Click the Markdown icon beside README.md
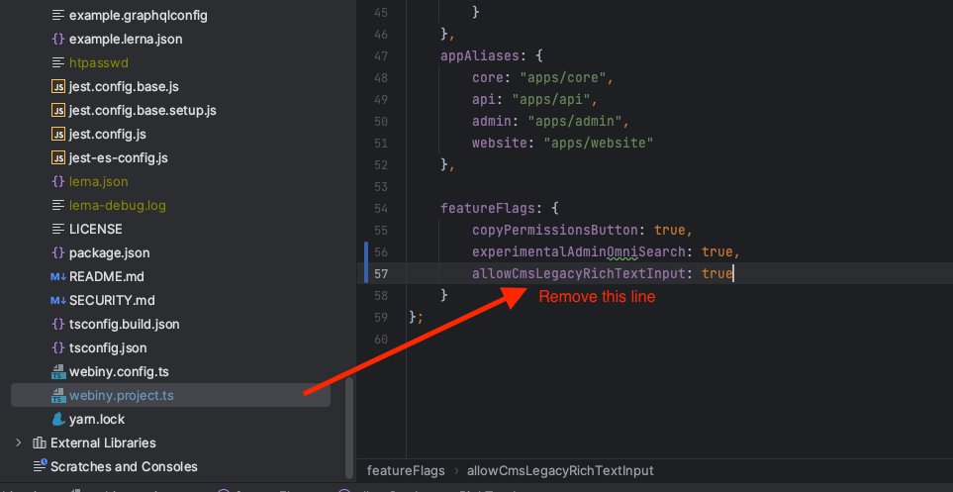Screen dimensions: 953x492 [58, 277]
